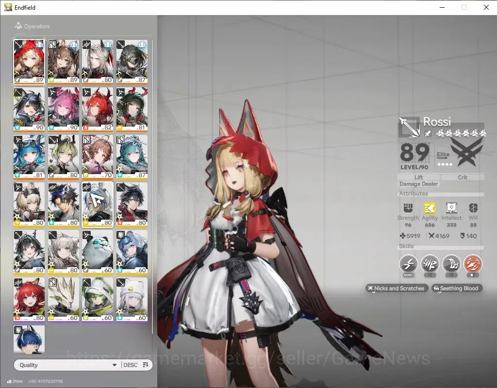
Task: Select the pink-haired operator card, level 90
Action: coord(64,110)
